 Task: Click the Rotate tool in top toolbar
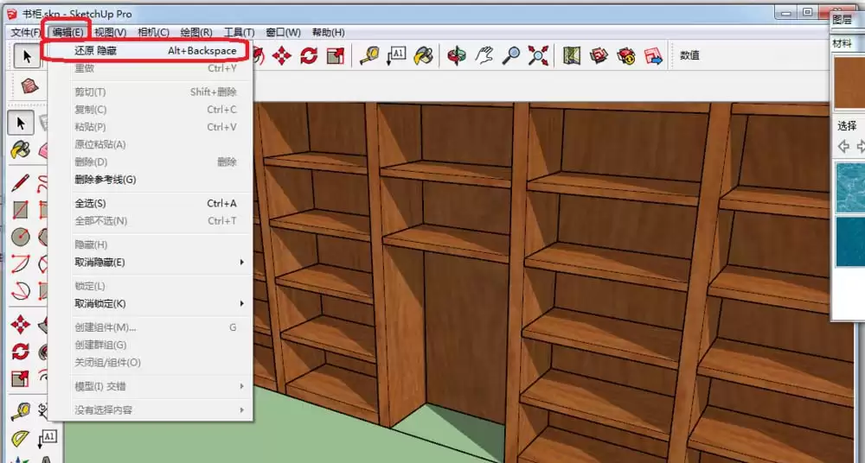309,55
